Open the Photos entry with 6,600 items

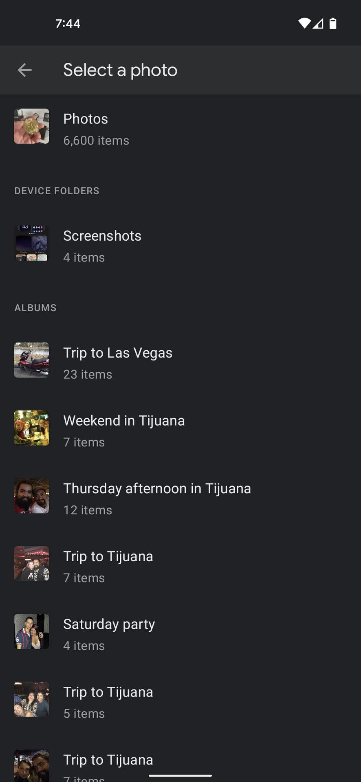click(96, 129)
